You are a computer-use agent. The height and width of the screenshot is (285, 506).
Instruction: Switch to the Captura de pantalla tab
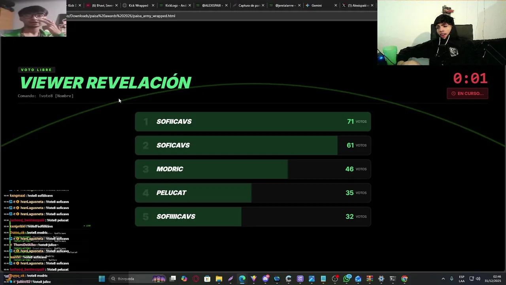tap(249, 6)
